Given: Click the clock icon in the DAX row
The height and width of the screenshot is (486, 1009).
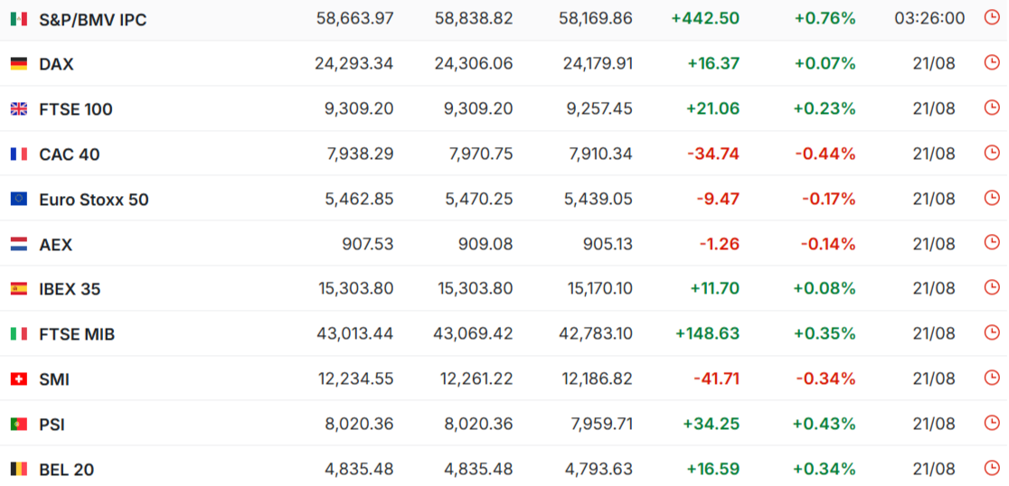Looking at the screenshot, I should click(x=992, y=62).
